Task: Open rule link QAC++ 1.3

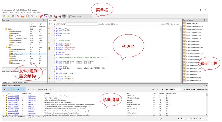Action: (32, 100)
